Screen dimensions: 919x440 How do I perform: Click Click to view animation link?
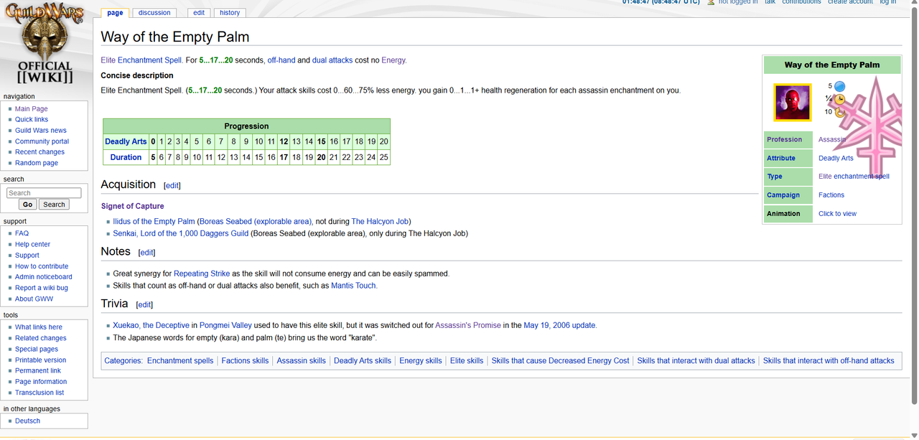point(837,214)
